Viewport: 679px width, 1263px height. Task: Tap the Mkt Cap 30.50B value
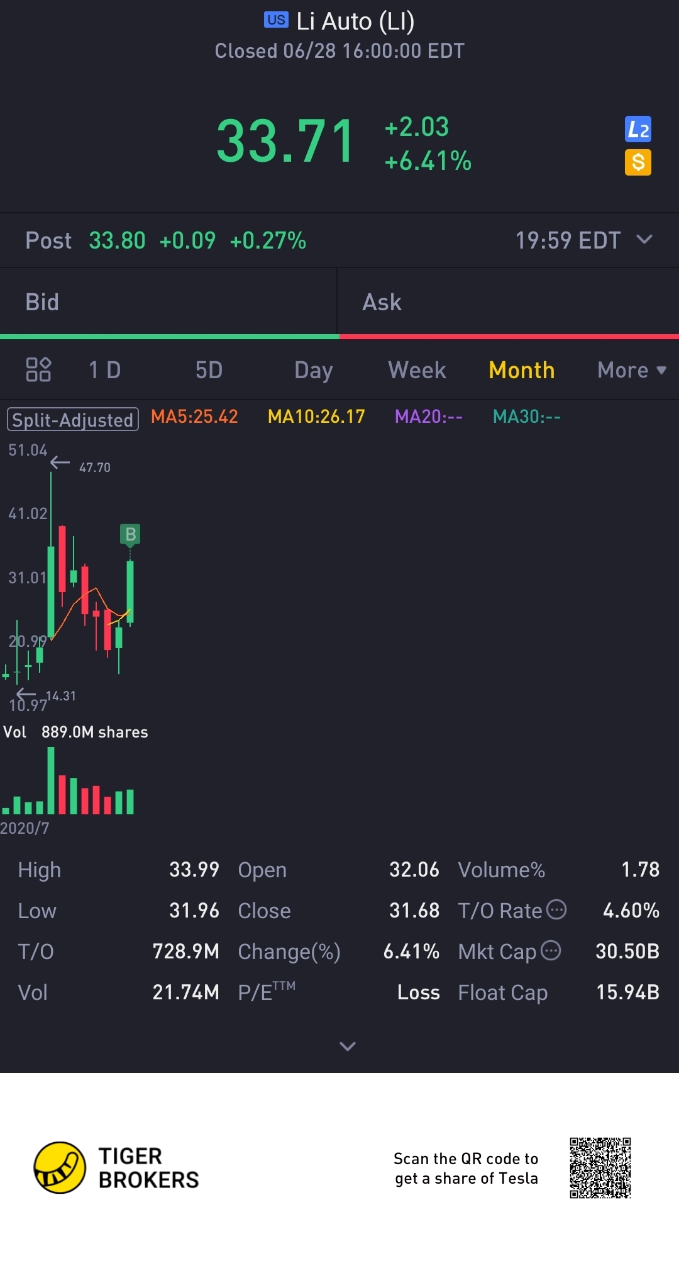coord(628,951)
